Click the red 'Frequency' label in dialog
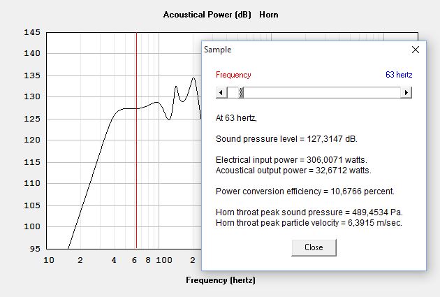The height and width of the screenshot is (297, 440). coord(233,75)
